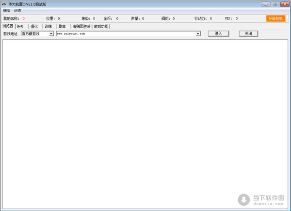Click the www.zuiyouxi.com address field
The width and height of the screenshot is (291, 211).
[125, 34]
